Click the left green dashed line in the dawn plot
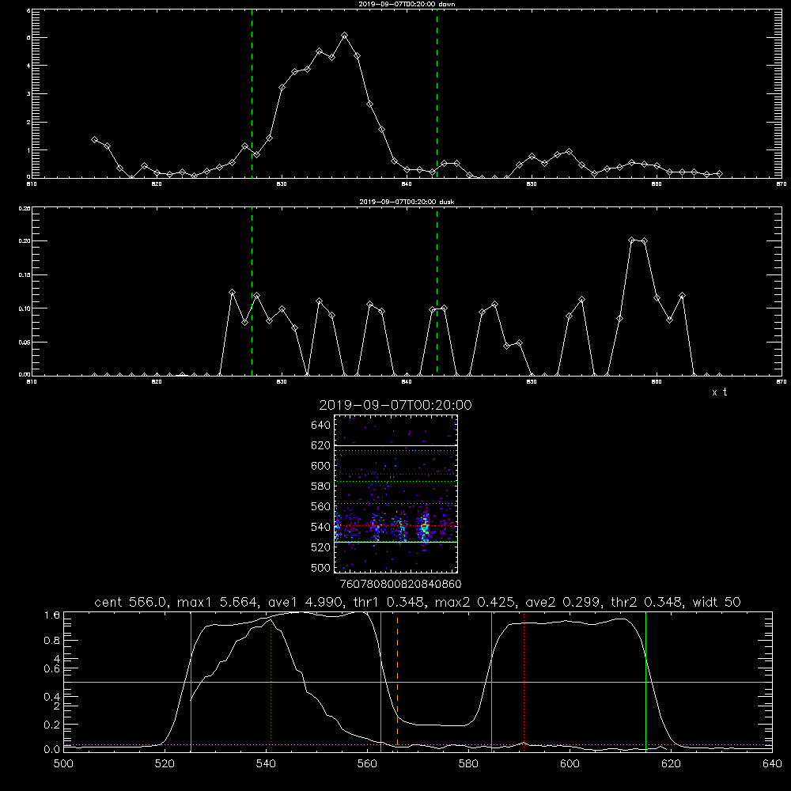This screenshot has height=791, width=791. tap(252, 93)
